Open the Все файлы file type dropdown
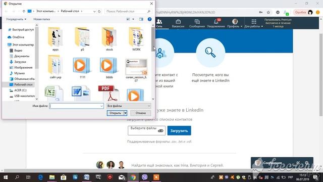The image size is (323, 182). click(129, 106)
